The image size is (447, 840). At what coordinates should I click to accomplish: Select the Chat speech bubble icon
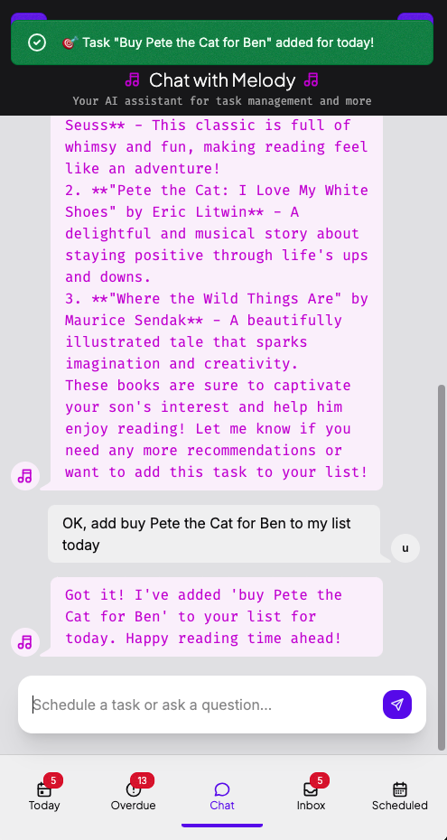coord(221,789)
